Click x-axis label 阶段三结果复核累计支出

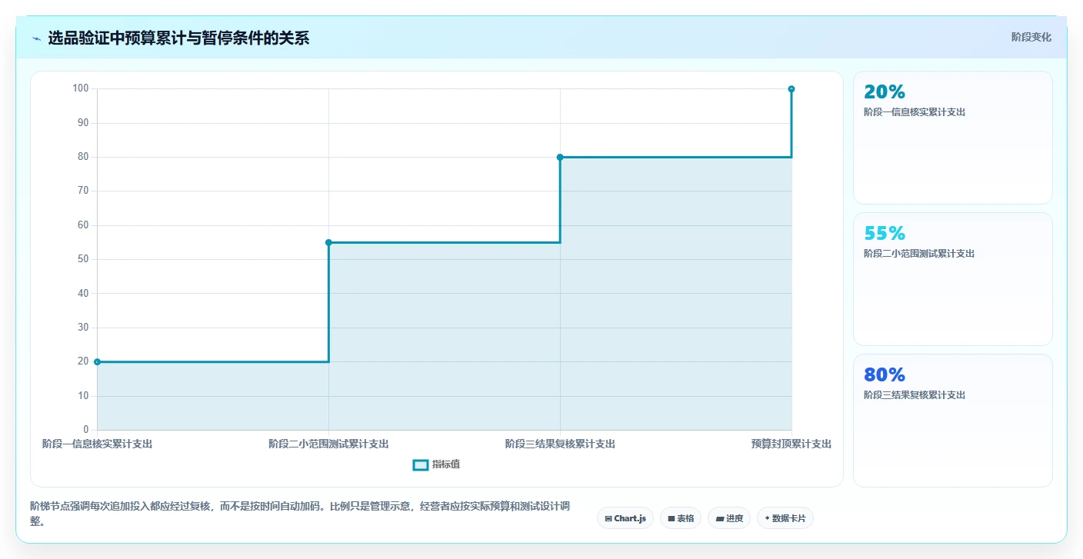point(560,444)
